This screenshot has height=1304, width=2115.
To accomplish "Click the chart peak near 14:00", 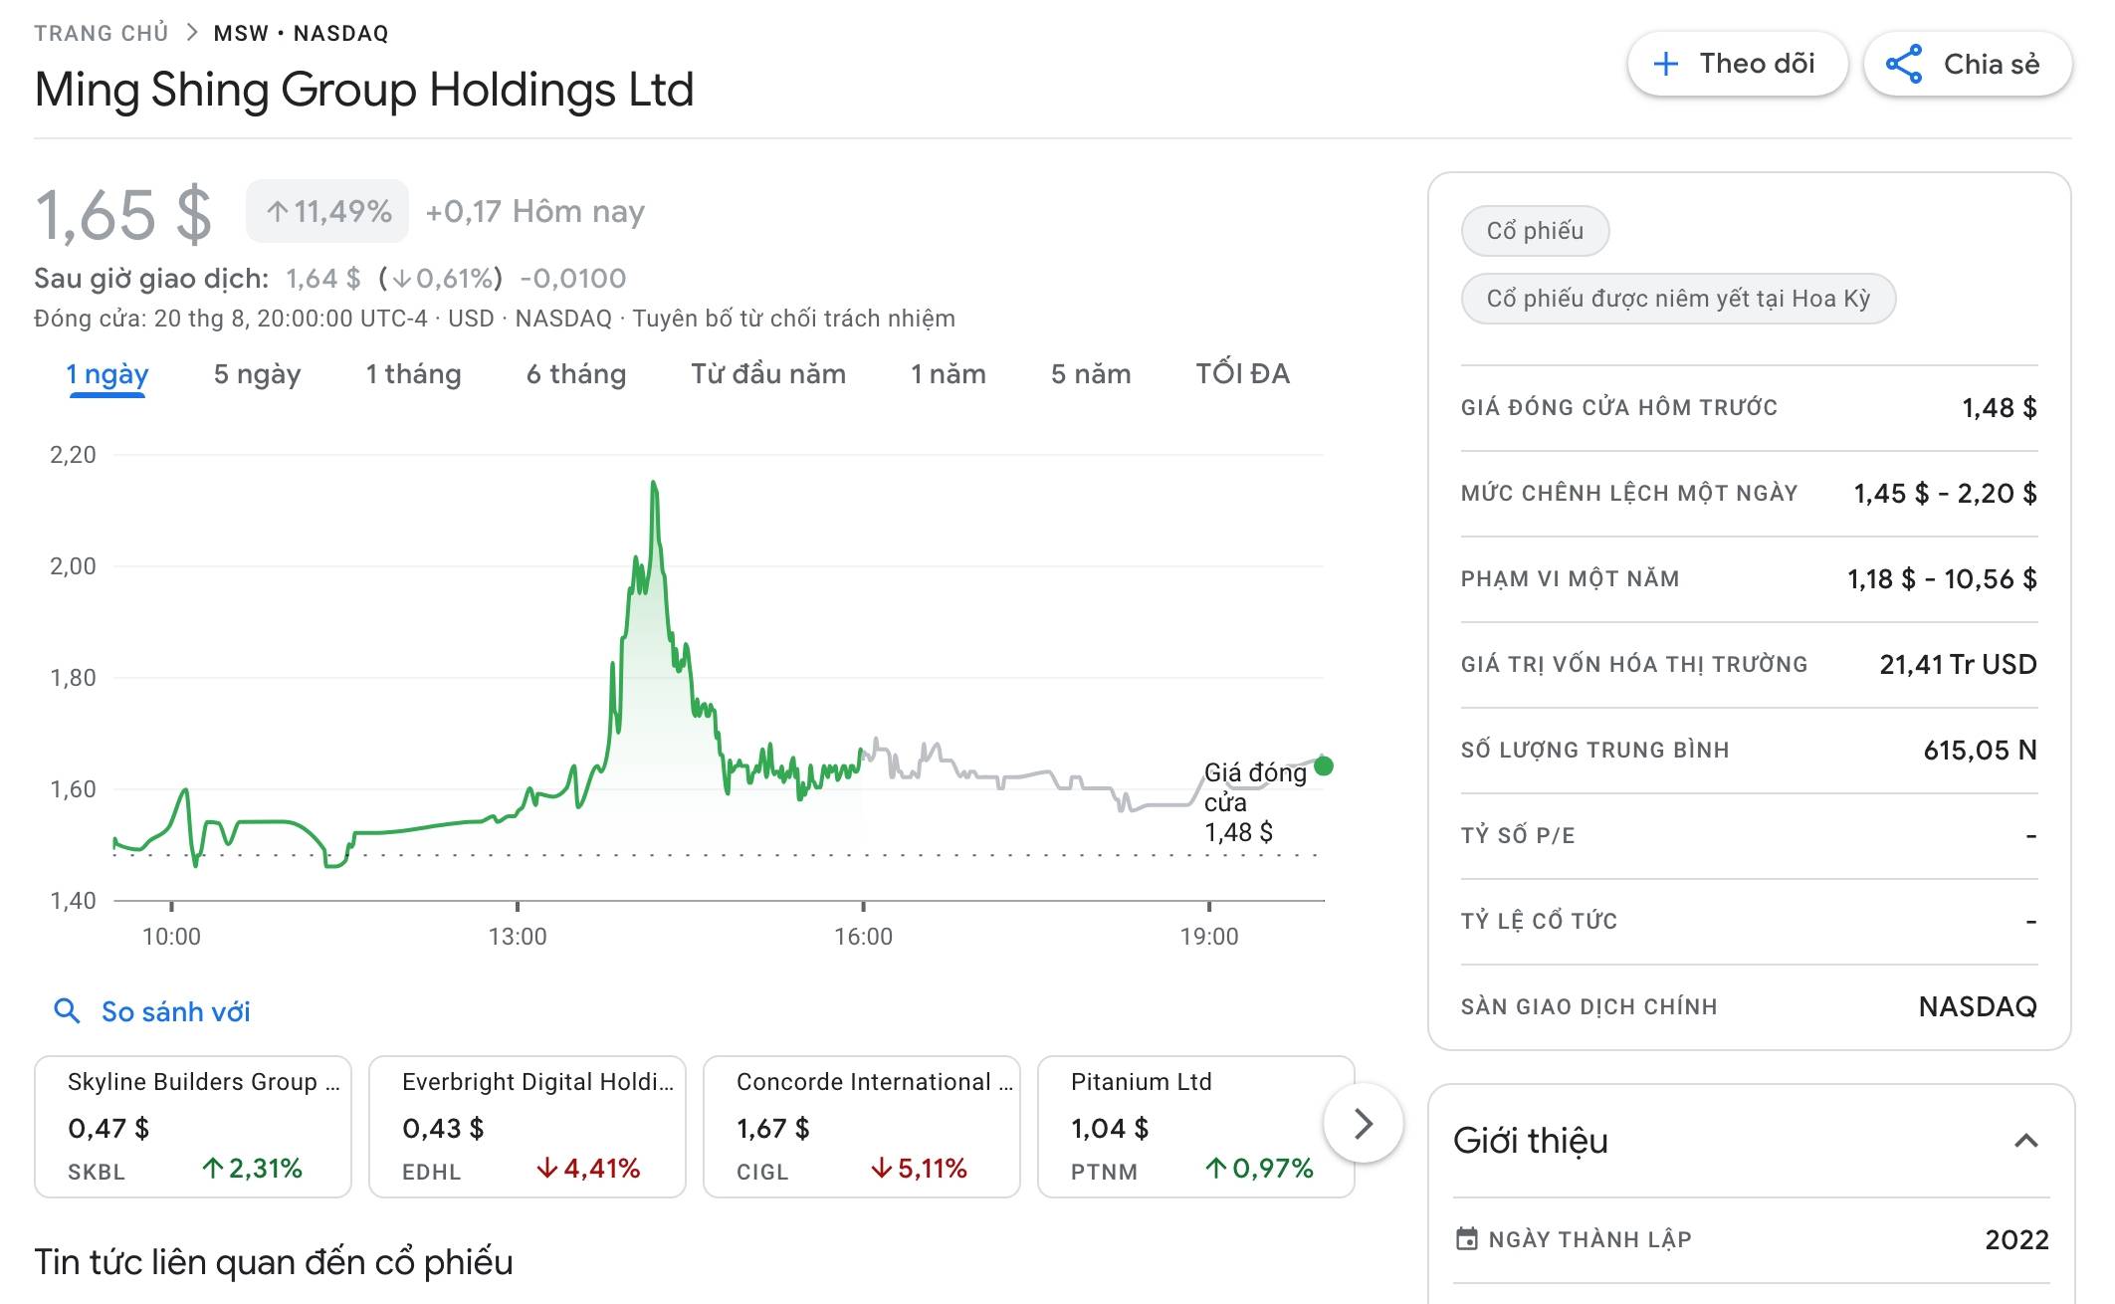I will pyautogui.click(x=654, y=483).
